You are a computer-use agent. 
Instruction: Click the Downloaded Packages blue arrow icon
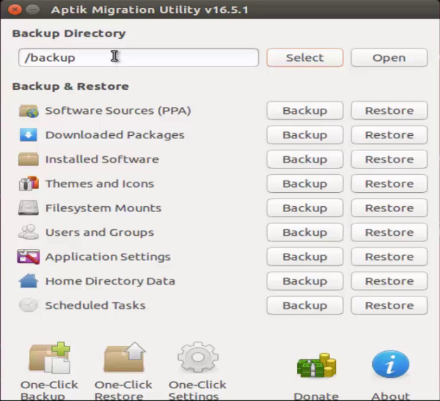point(28,135)
